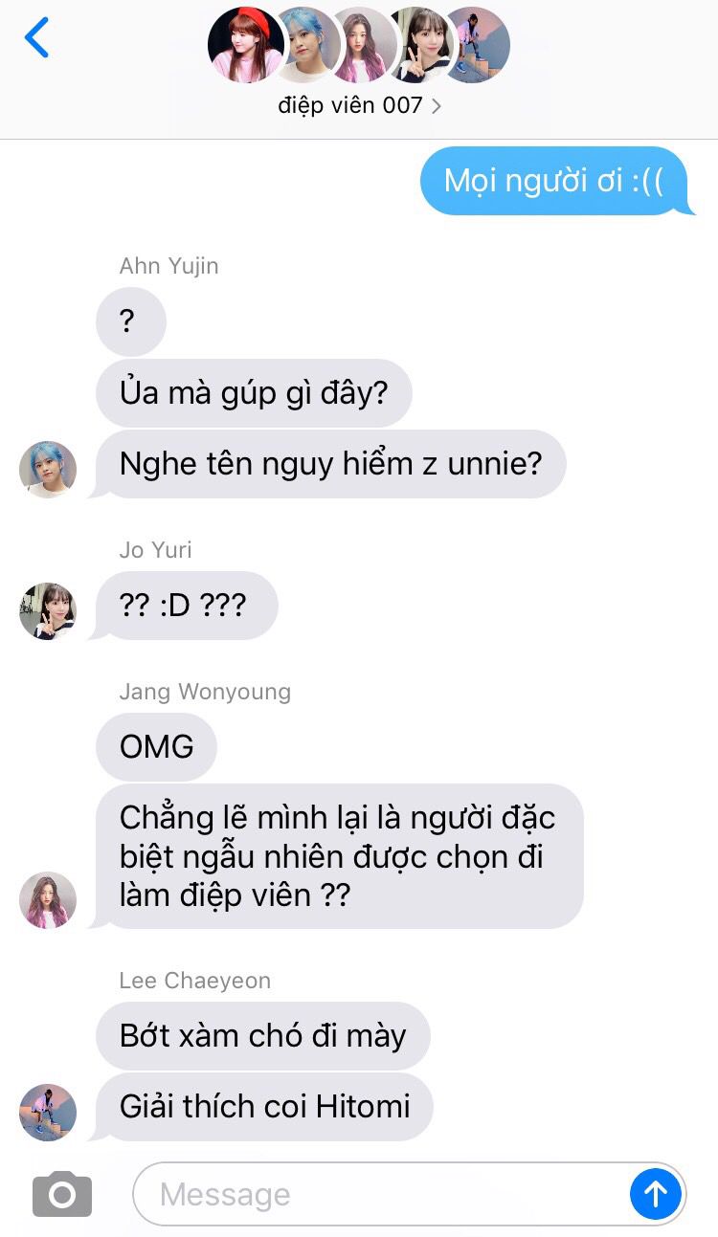Tap Jo Yuri's avatar beside her message

(x=48, y=611)
